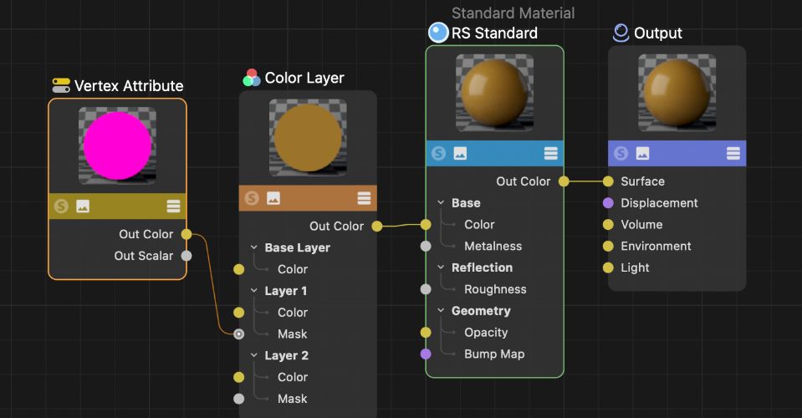Collapse the Layer 2 group
The image size is (802, 418).
click(253, 355)
